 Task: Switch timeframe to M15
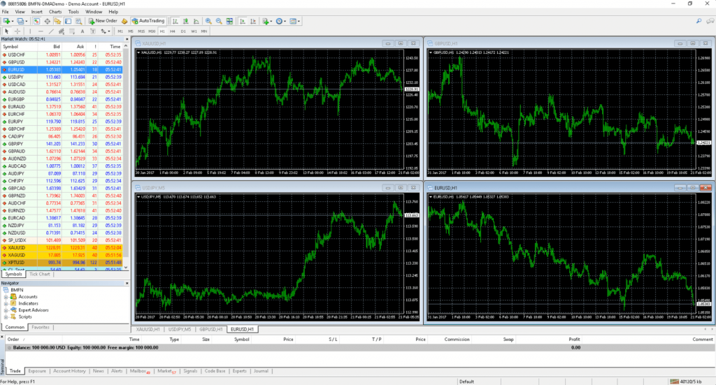141,31
